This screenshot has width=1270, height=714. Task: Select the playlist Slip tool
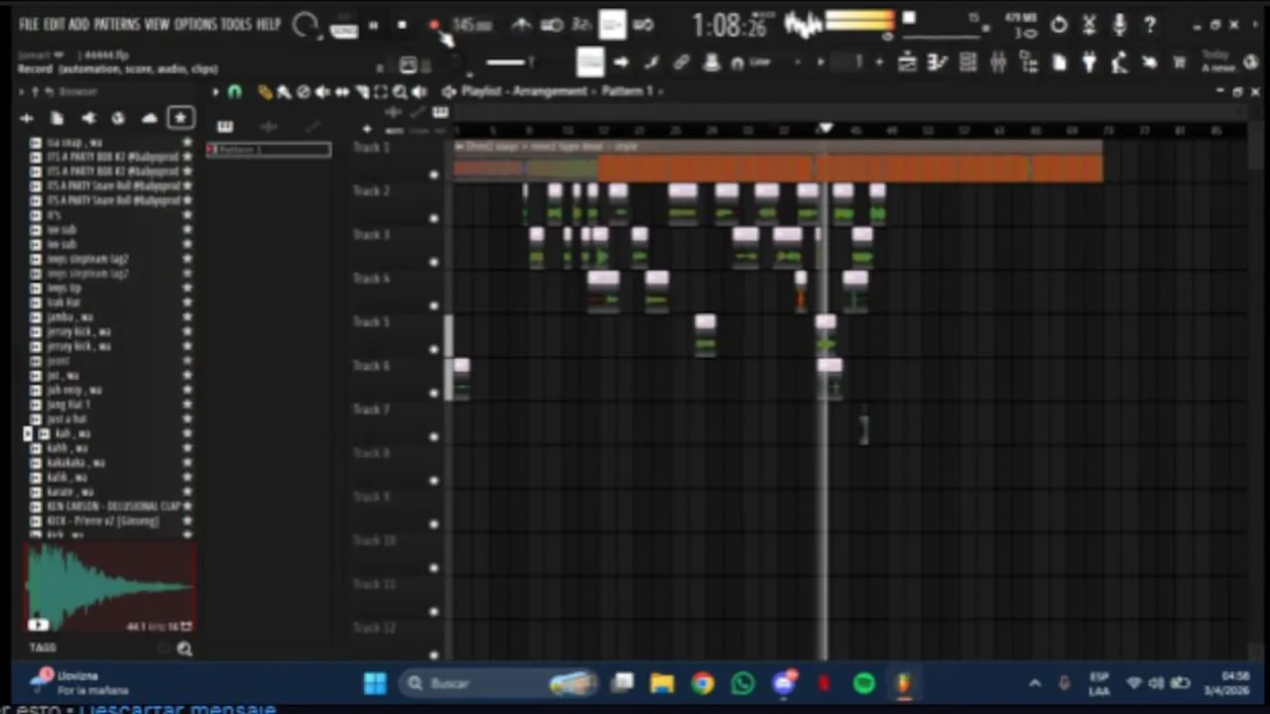pyautogui.click(x=342, y=92)
